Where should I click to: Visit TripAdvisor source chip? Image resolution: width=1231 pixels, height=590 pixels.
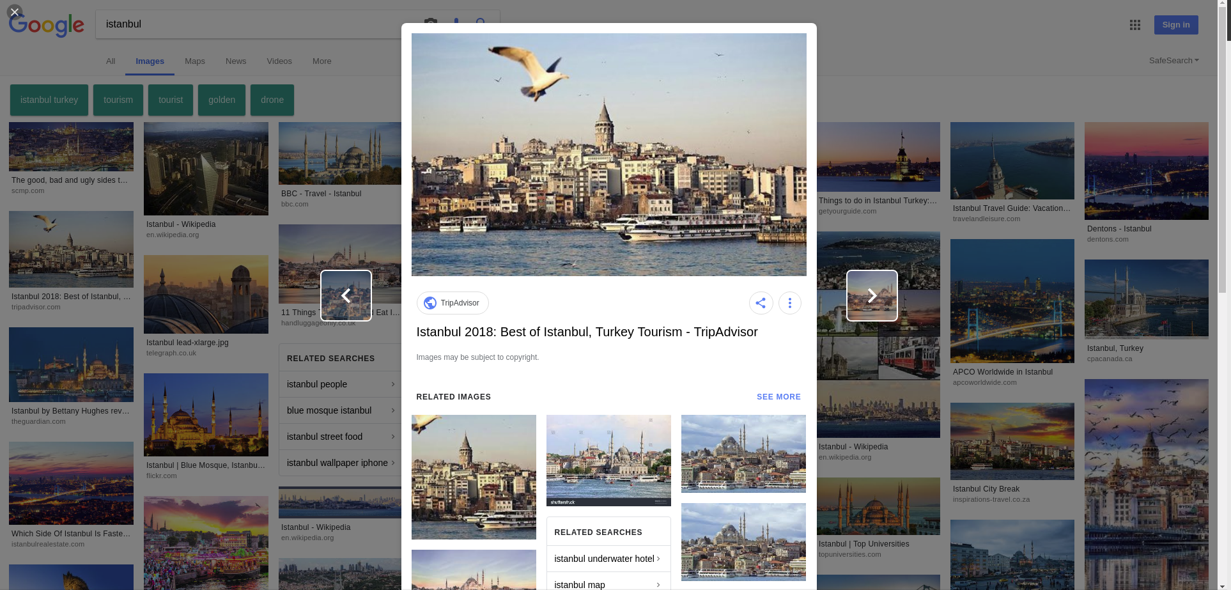tap(453, 303)
